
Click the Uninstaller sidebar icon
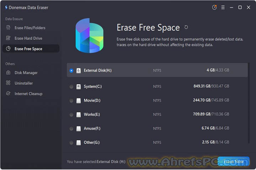[x=8, y=83]
